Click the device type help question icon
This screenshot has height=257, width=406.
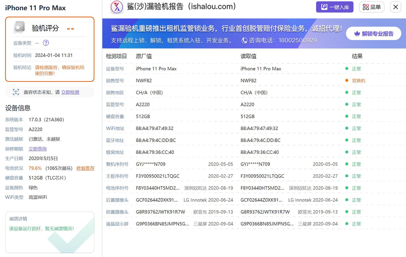[x=46, y=43]
